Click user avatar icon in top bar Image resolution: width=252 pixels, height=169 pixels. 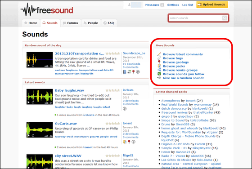pos(129,5)
